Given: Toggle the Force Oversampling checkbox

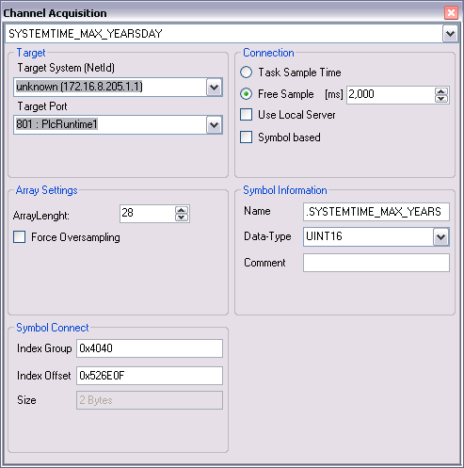Looking at the screenshot, I should click(x=19, y=237).
